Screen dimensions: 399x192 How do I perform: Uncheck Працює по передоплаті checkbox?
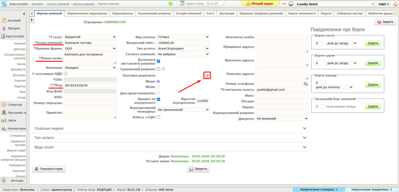159,99
